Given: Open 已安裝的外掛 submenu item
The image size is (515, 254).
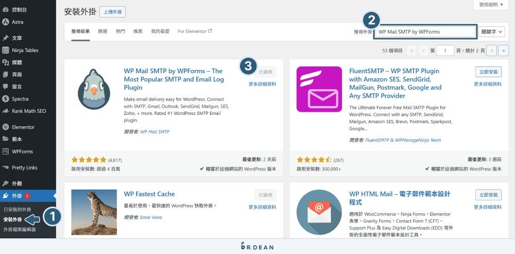Looking at the screenshot, I should click(x=17, y=209).
